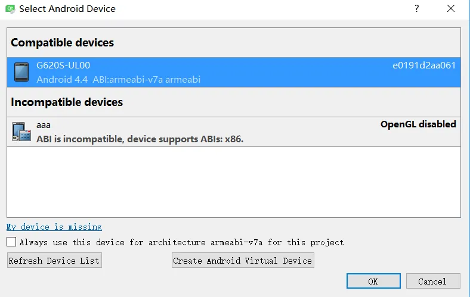The image size is (470, 297).
Task: Click the aaa emulator device icon
Action: pyautogui.click(x=21, y=132)
